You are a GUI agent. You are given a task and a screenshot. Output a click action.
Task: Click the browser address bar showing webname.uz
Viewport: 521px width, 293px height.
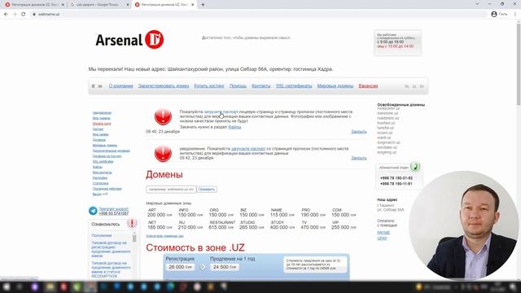coord(259,15)
